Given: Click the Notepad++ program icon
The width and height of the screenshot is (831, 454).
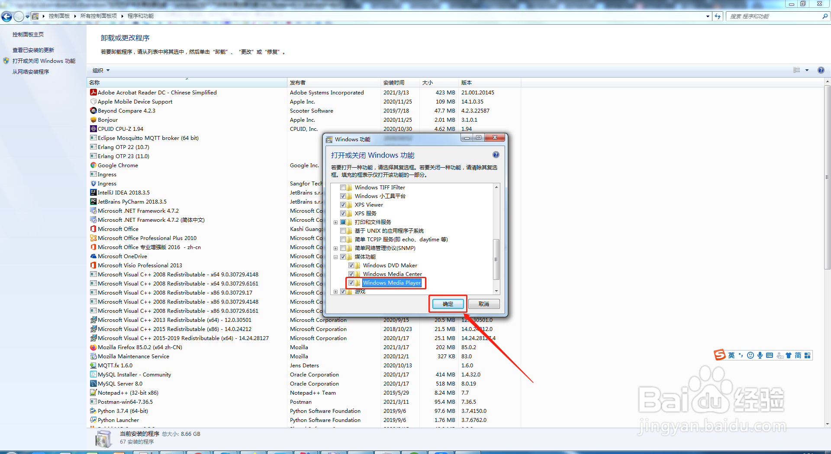Looking at the screenshot, I should (93, 392).
